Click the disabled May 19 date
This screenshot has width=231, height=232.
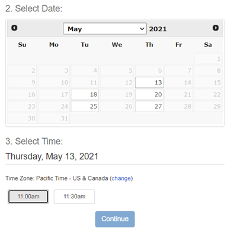(117, 94)
